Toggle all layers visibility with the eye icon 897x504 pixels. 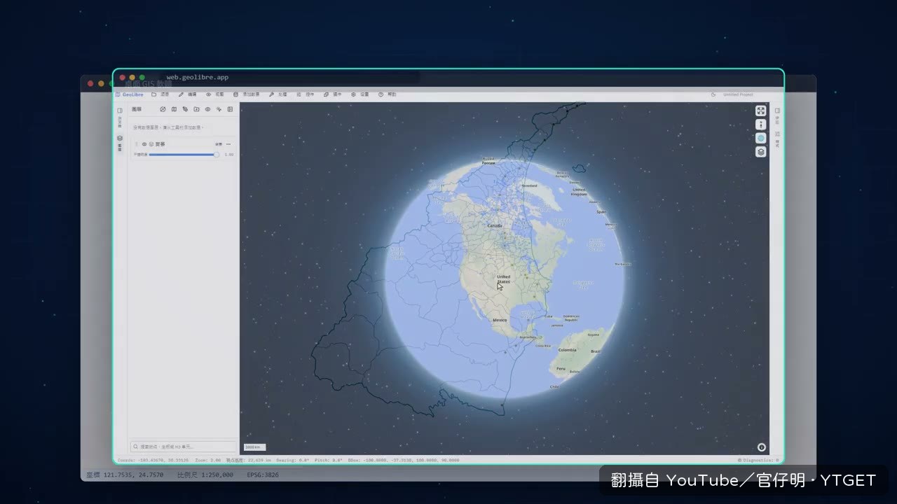(207, 109)
